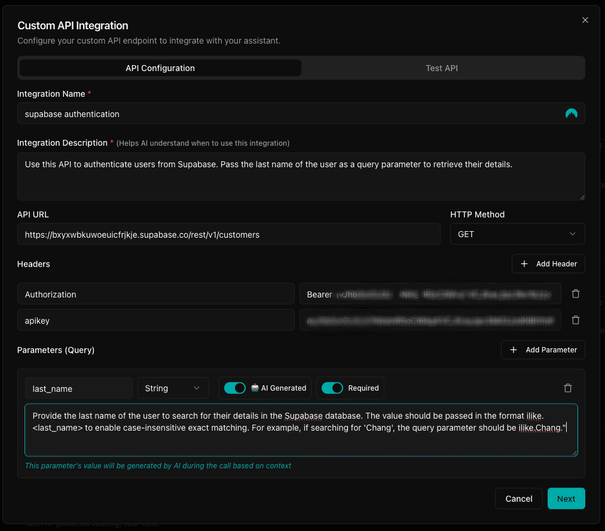Switch to the Test API tab
The width and height of the screenshot is (605, 531).
441,67
